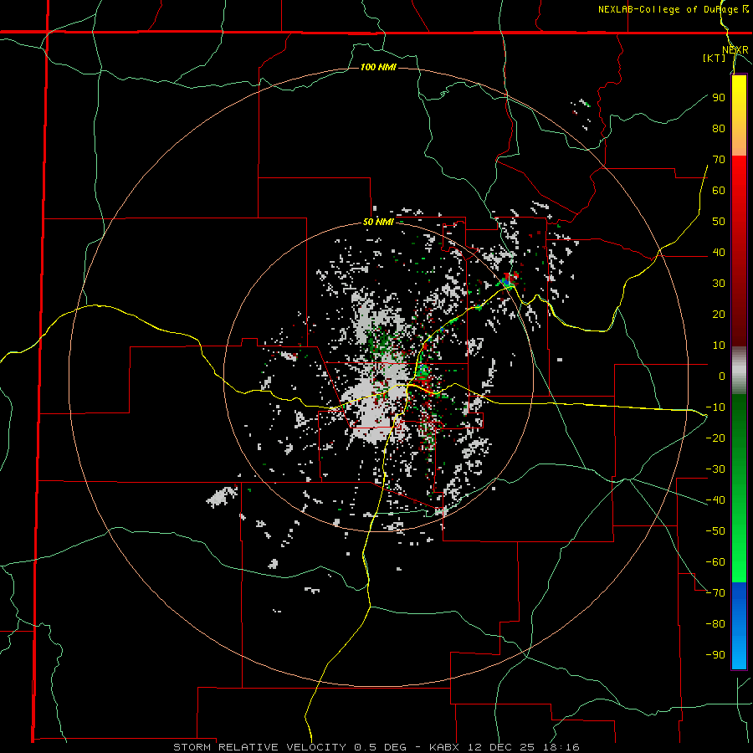Screen dimensions: 753x753
Task: Click the 0 value on the velocity scale
Action: (722, 376)
